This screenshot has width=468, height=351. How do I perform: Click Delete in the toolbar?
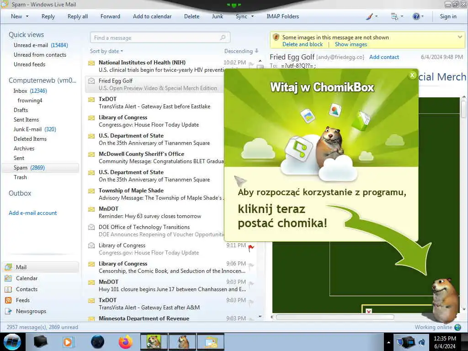pyautogui.click(x=191, y=16)
